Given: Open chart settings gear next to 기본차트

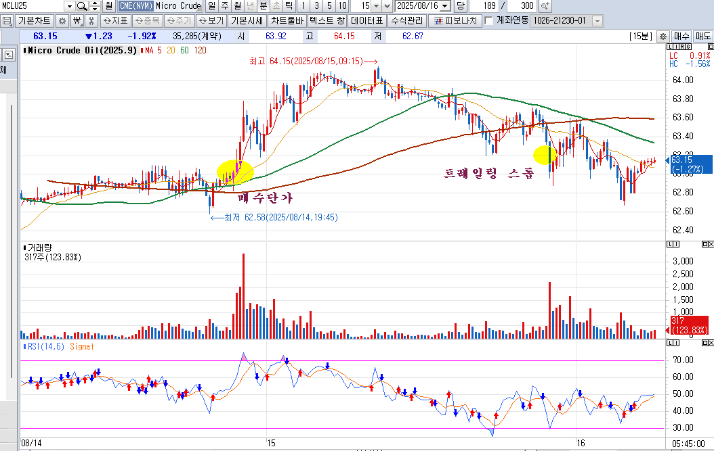Looking at the screenshot, I should pyautogui.click(x=62, y=21).
